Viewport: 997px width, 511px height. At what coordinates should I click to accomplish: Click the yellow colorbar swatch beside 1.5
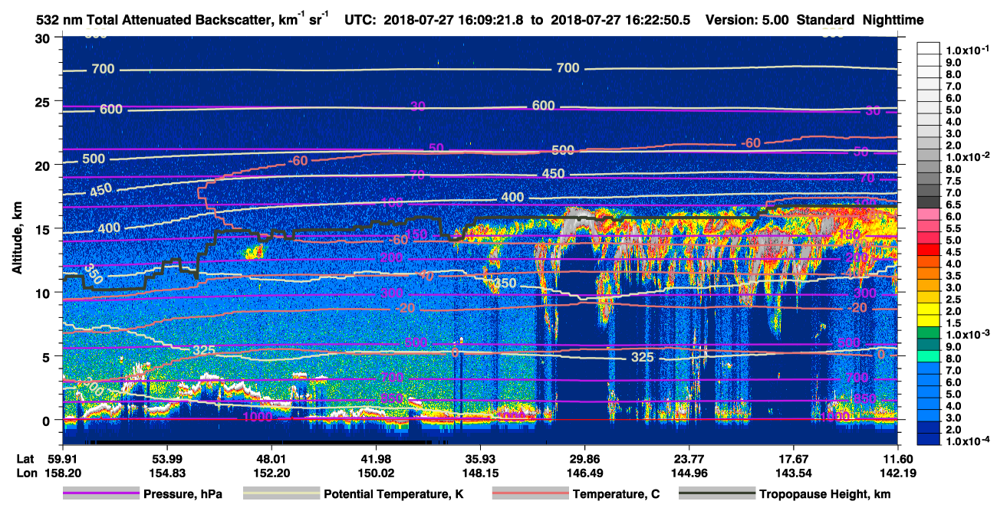point(929,323)
